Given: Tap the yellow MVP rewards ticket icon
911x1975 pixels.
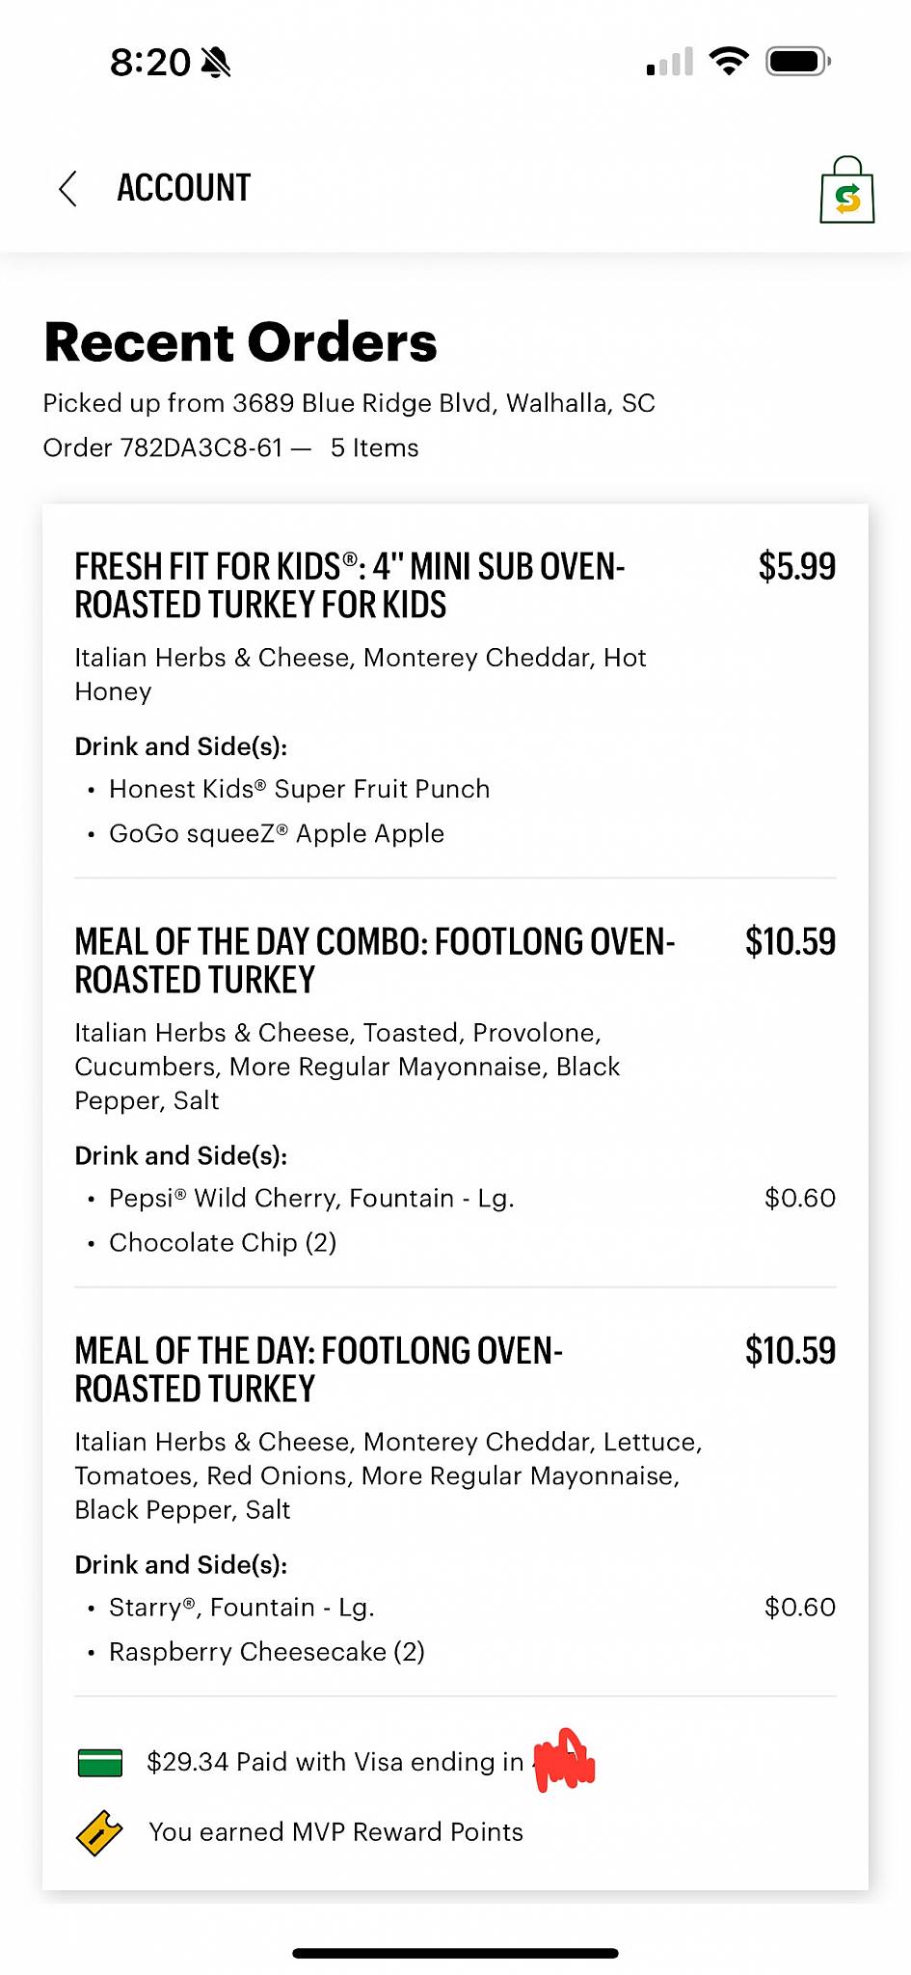Looking at the screenshot, I should point(99,1832).
